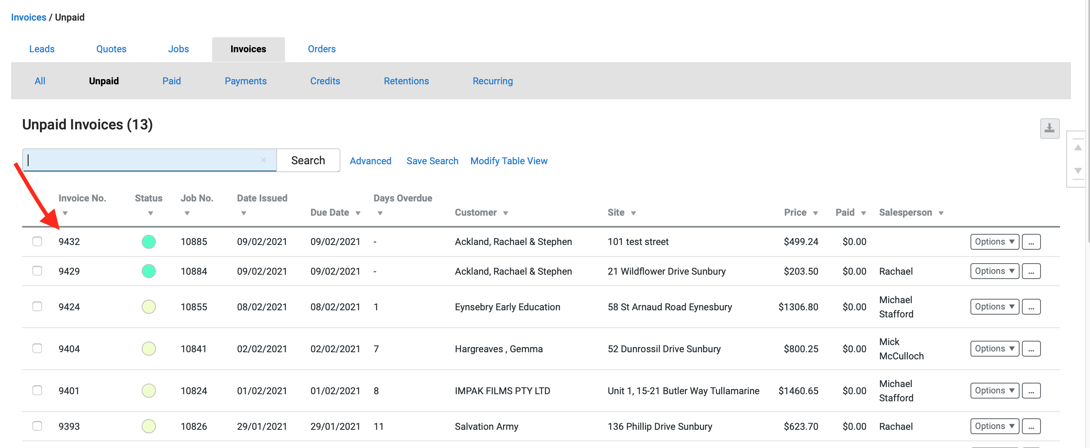Image resolution: width=1090 pixels, height=448 pixels.
Task: Open the Recurring invoices sub-tab
Action: point(492,81)
